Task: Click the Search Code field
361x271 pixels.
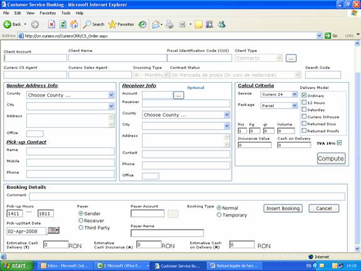Action: (x=323, y=75)
